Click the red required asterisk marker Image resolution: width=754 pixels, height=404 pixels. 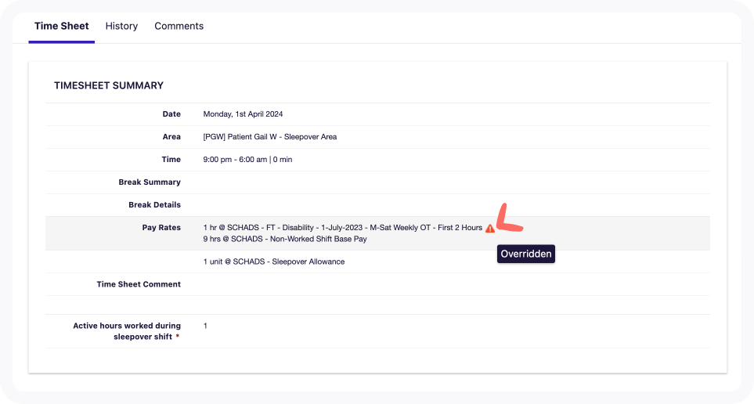coord(177,337)
